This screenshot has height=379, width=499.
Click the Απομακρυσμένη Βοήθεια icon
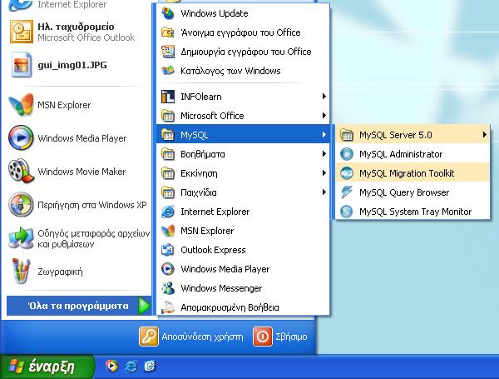point(168,307)
